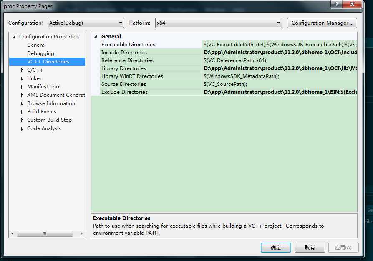Select the Build Events label

point(42,112)
